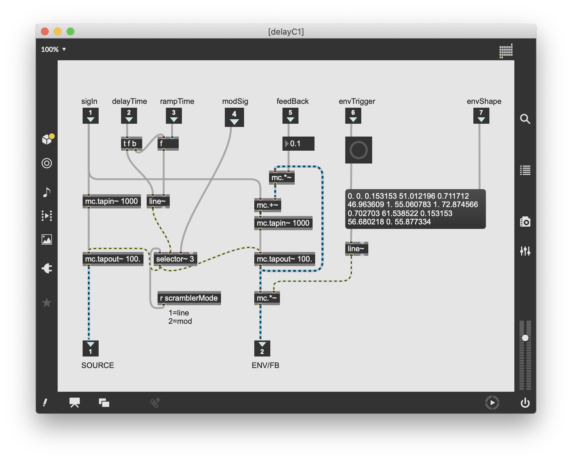Toggle audio power button on
Screen dimensions: 572x461
point(525,403)
